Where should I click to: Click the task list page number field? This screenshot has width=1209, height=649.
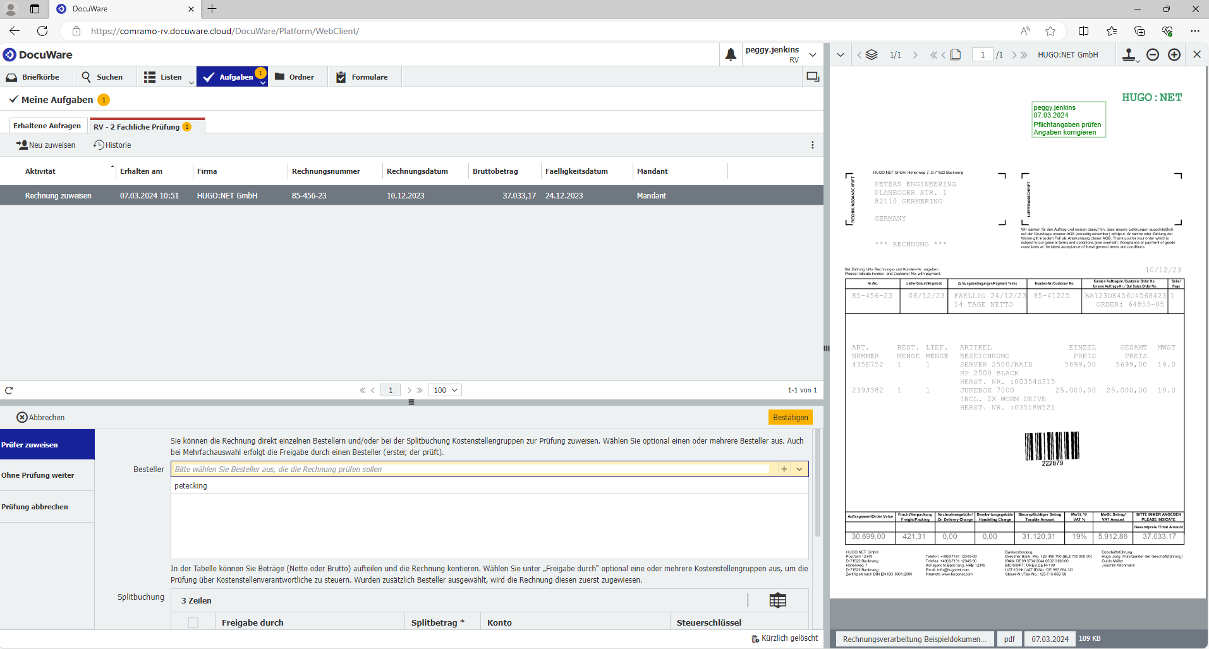point(391,391)
